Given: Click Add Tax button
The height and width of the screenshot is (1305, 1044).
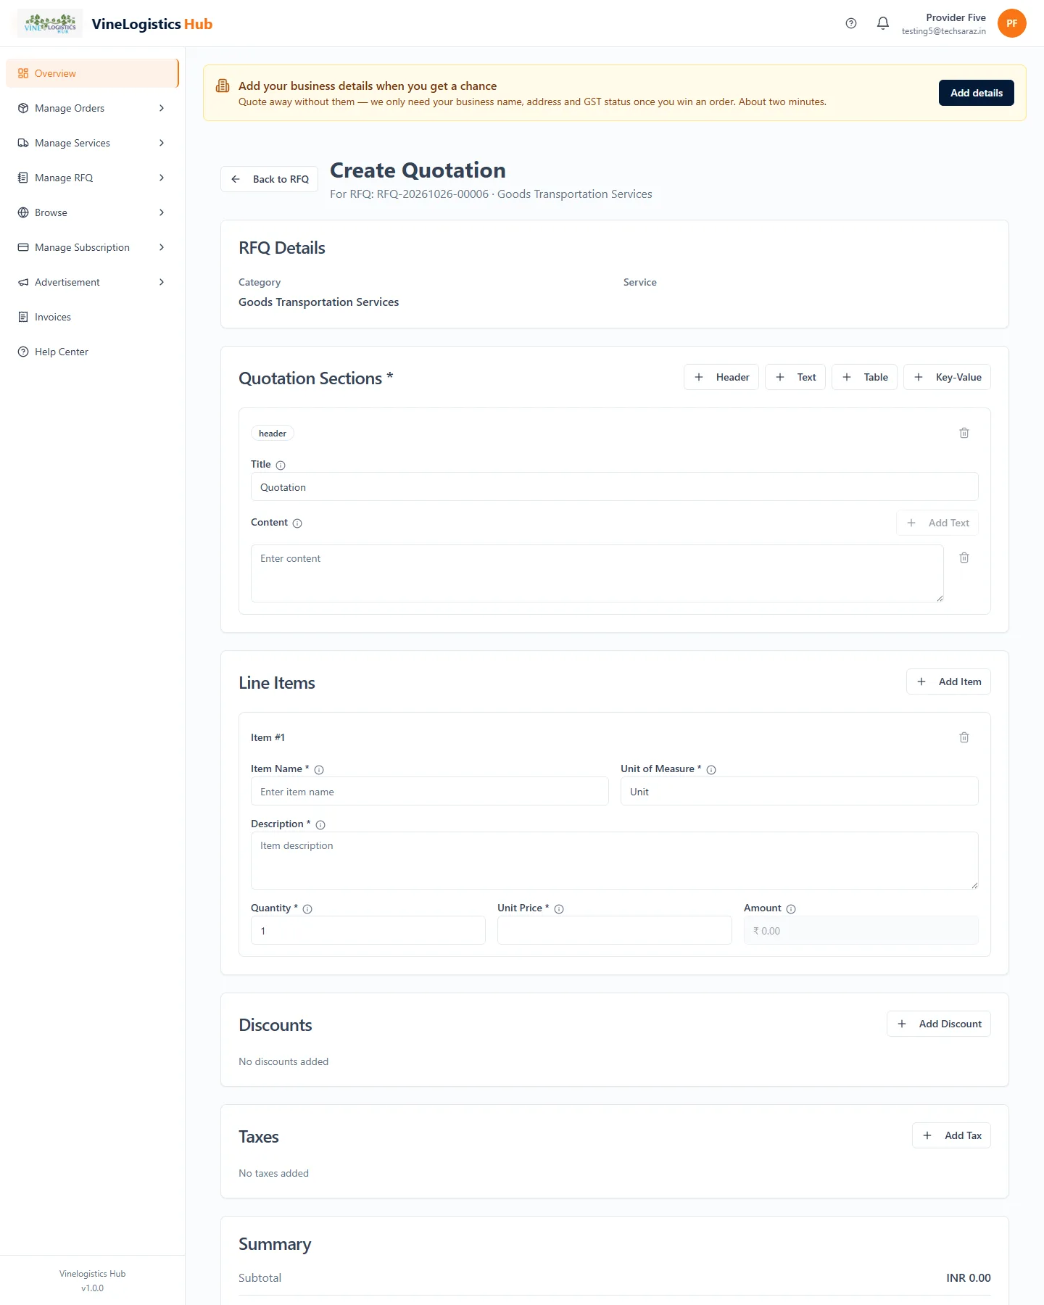Looking at the screenshot, I should [951, 1135].
